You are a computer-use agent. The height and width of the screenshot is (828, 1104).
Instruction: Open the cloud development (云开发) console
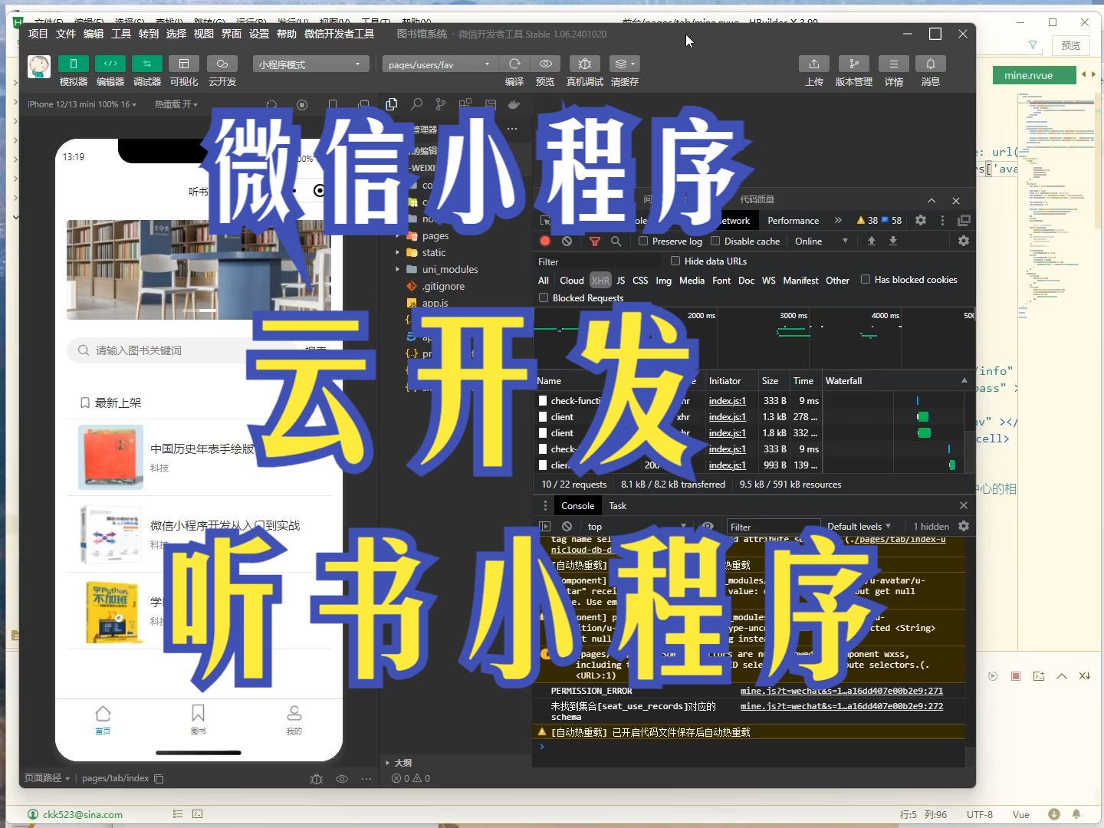pyautogui.click(x=222, y=64)
